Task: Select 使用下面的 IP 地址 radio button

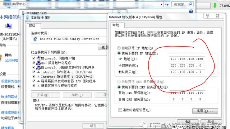Action: (x=119, y=53)
